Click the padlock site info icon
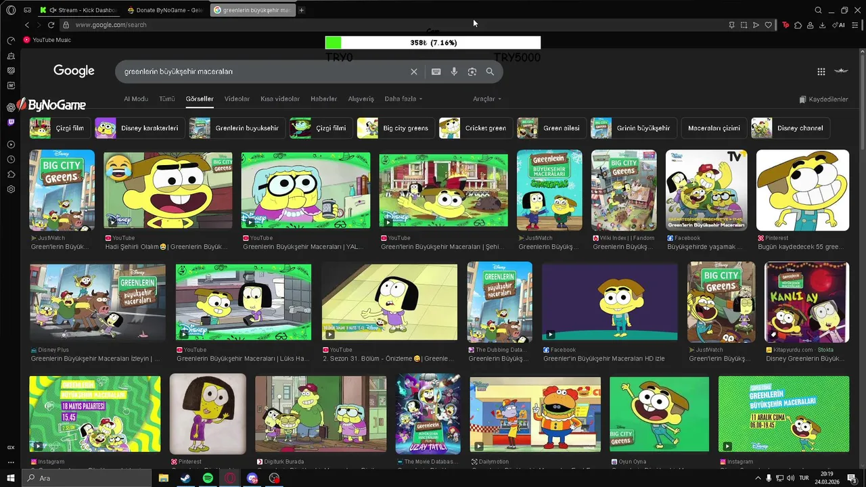The width and height of the screenshot is (866, 487). (x=66, y=25)
